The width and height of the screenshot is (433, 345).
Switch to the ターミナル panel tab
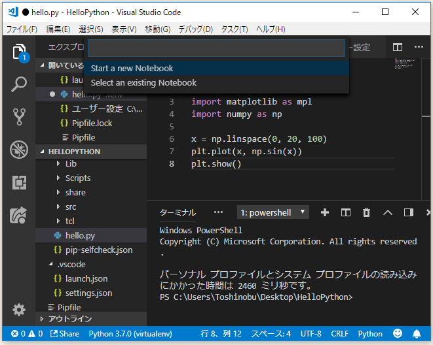pos(178,212)
